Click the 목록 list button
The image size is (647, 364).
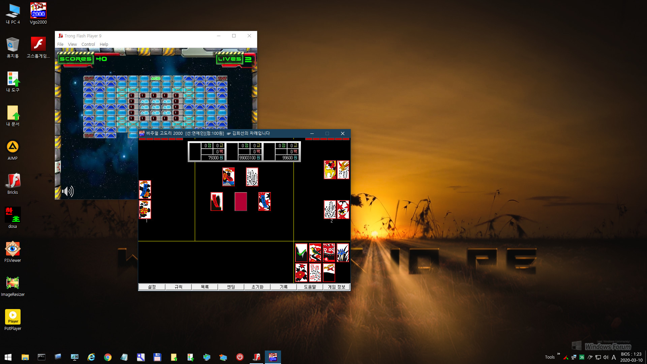point(205,287)
